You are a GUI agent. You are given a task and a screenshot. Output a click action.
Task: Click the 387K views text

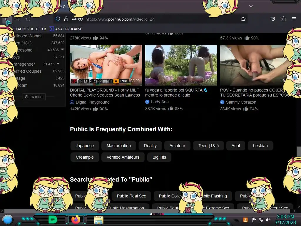(x=155, y=109)
